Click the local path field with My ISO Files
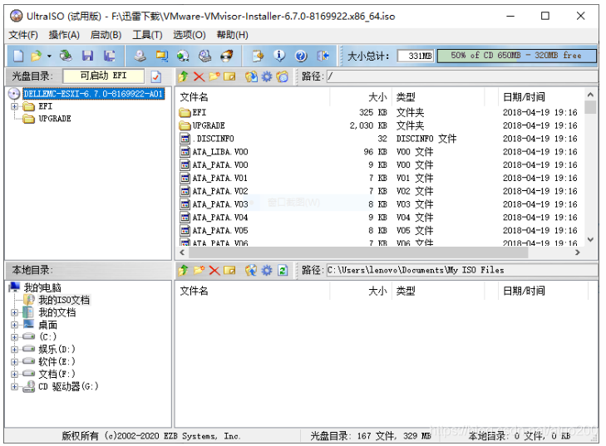Image resolution: width=606 pixels, height=446 pixels. click(462, 270)
